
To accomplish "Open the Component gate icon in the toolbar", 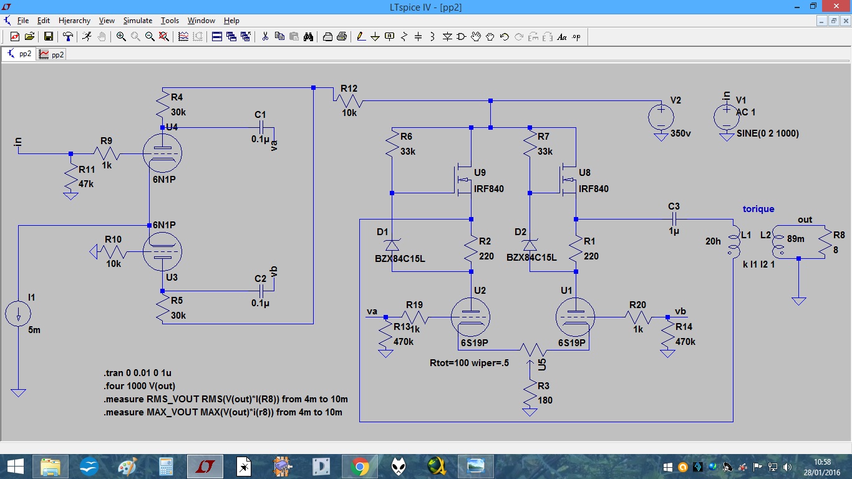I will point(462,37).
